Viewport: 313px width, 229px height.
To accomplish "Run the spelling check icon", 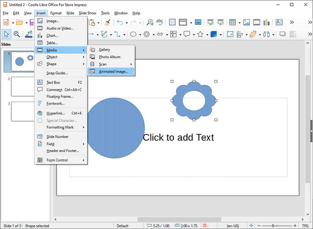I will (160, 22).
